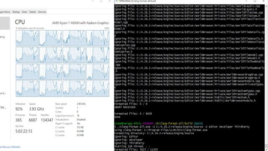Open the Startup tab in Task Manager

[16, 12]
